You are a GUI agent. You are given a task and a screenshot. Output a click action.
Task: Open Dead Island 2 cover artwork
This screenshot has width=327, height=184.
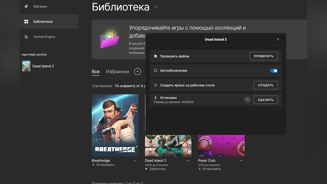point(168,145)
